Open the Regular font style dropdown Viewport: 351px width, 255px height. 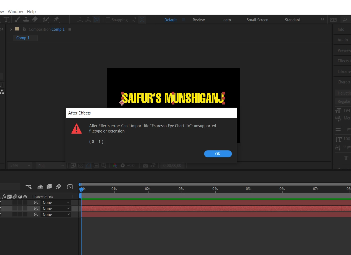pyautogui.click(x=343, y=101)
